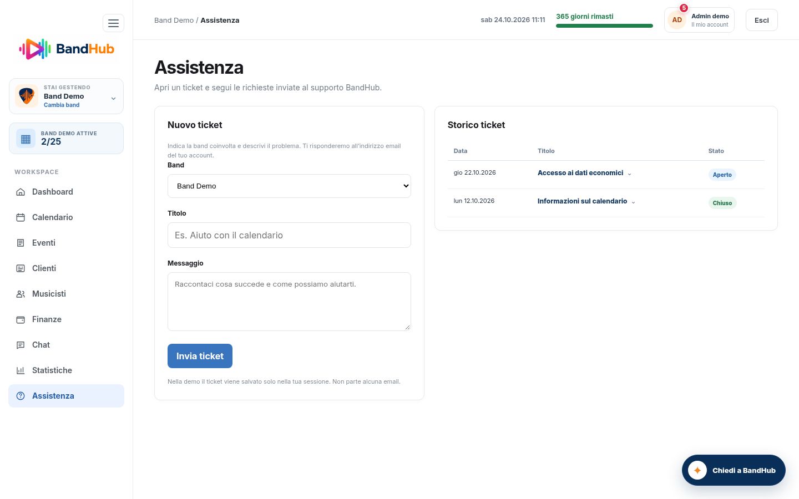The height and width of the screenshot is (499, 799).
Task: Expand the Informazioni sul calendario ticket
Action: point(586,201)
